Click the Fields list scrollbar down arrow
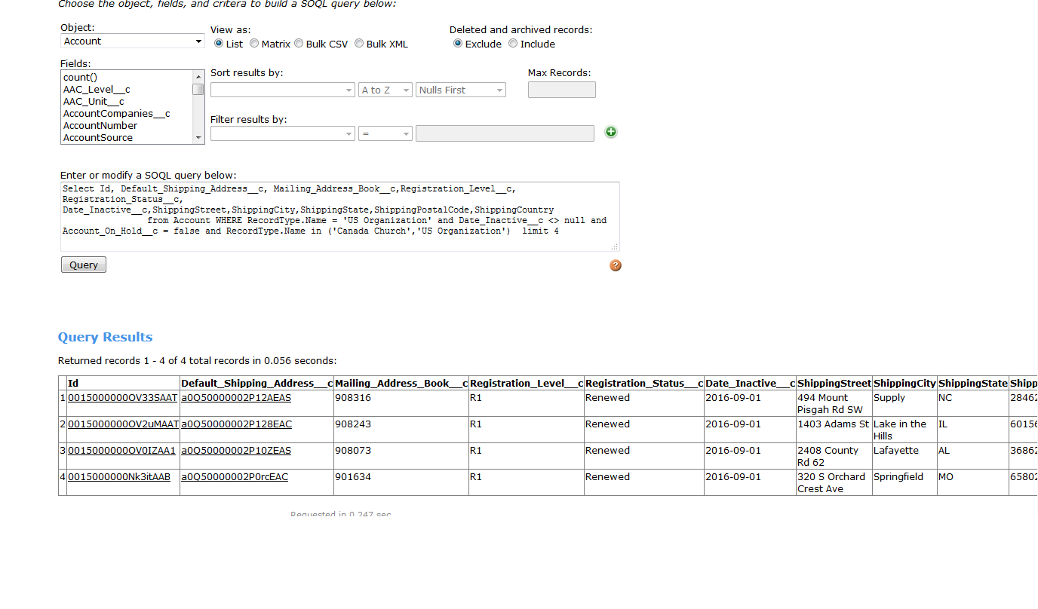 coord(199,138)
